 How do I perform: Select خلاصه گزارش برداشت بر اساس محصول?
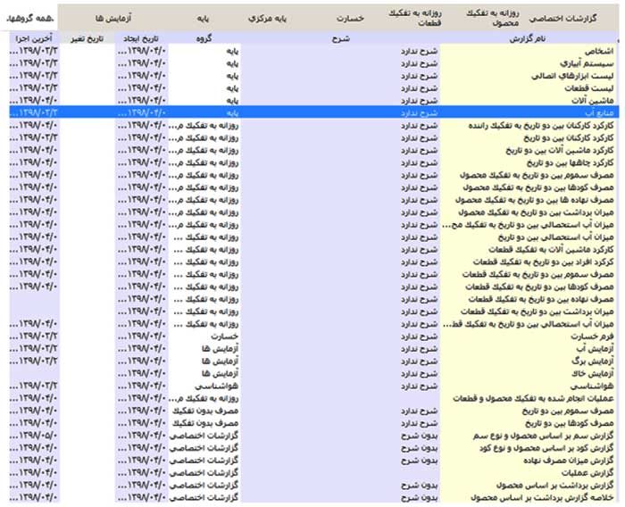(542, 497)
